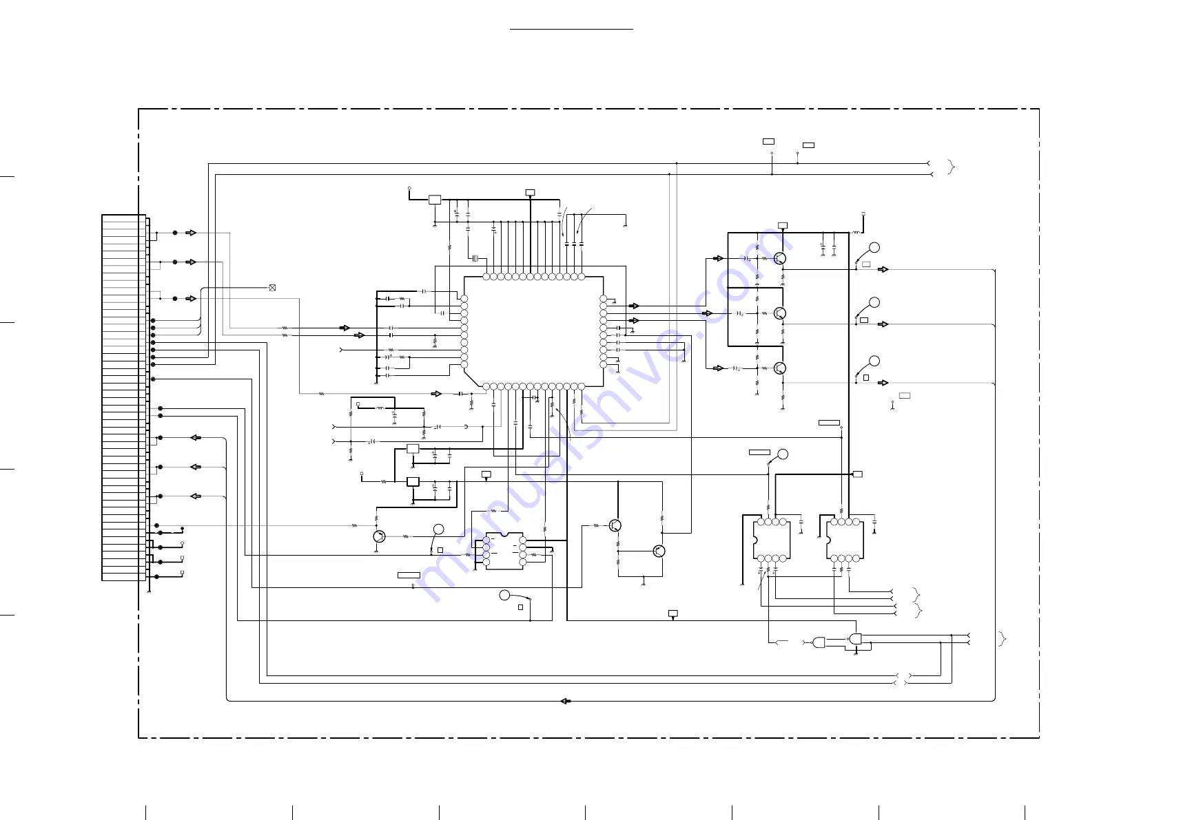Screen dimensions: 1201x820
Task: Select the large central IC chip outline
Action: coord(534,331)
